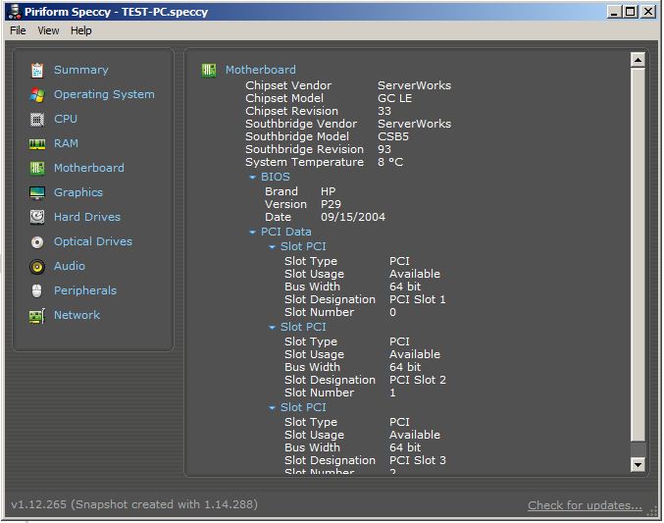Click the Motherboard icon in sidebar

coord(37,168)
